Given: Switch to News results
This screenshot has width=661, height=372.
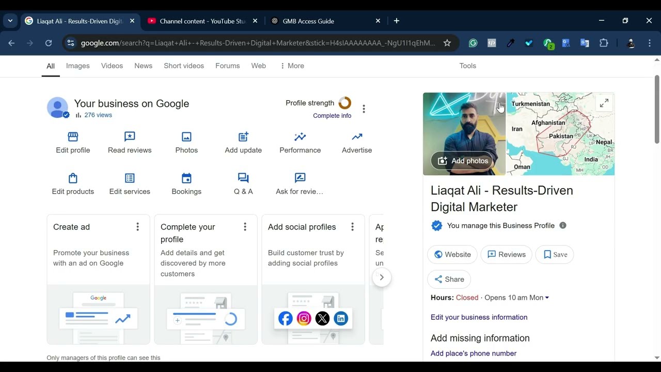Looking at the screenshot, I should pos(143,66).
